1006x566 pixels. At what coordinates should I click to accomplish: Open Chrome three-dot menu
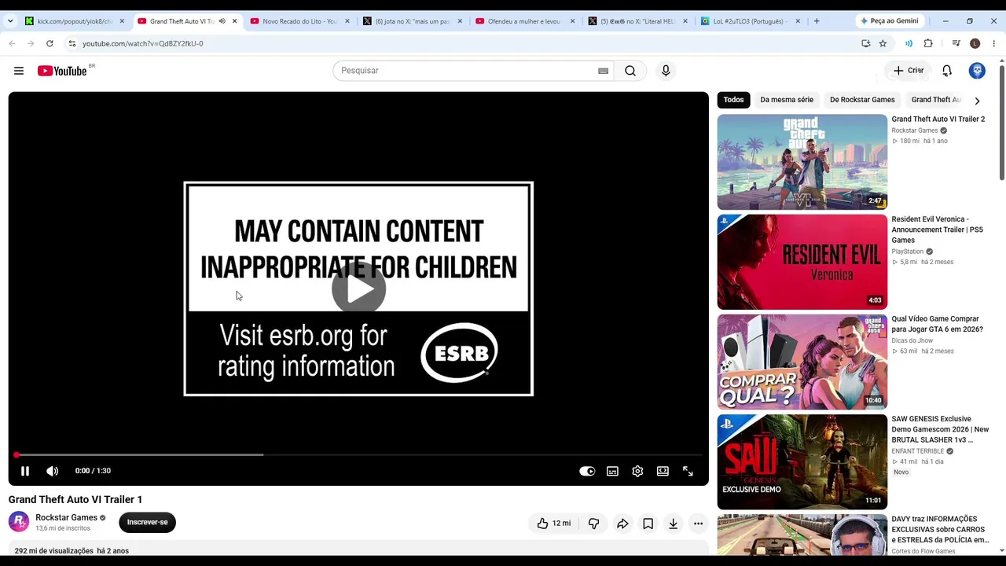click(994, 43)
